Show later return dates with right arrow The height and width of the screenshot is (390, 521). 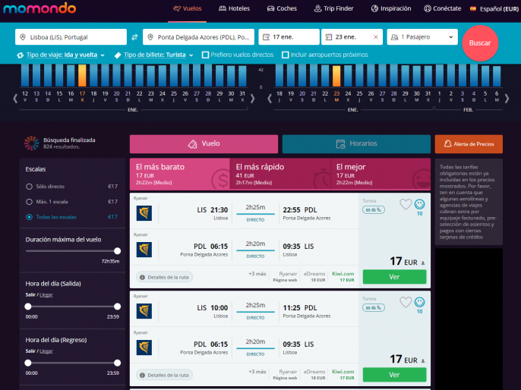point(507,99)
